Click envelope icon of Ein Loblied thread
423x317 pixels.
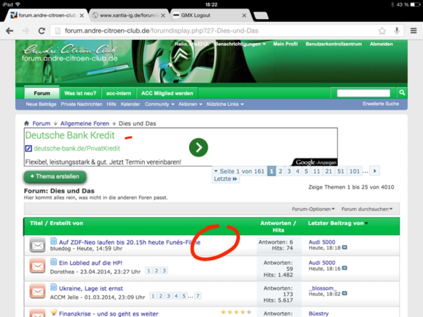pos(38,266)
